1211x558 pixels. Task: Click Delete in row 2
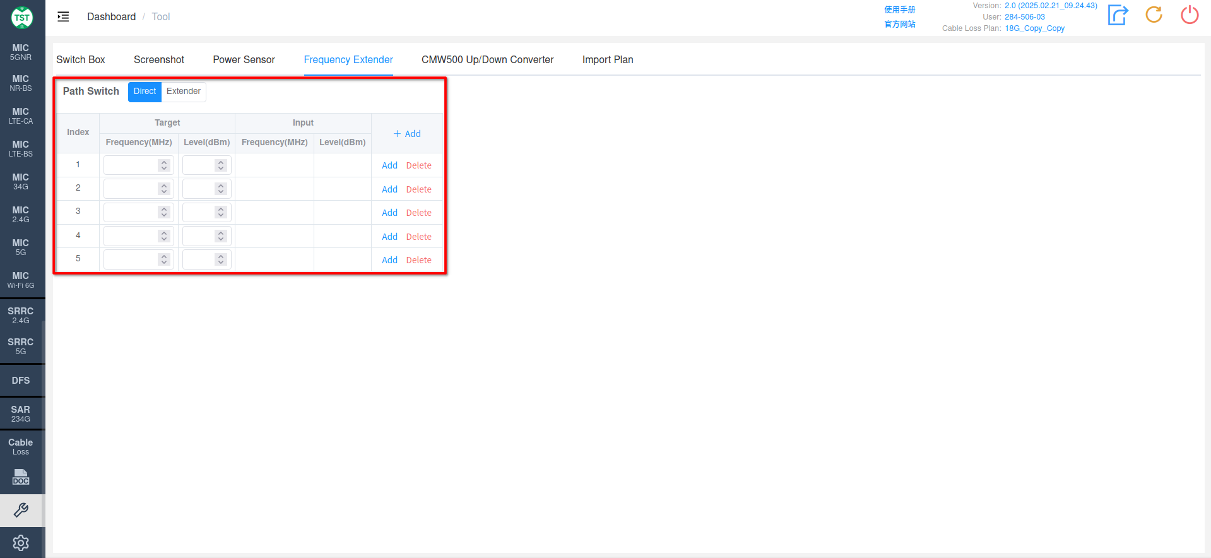pyautogui.click(x=418, y=189)
